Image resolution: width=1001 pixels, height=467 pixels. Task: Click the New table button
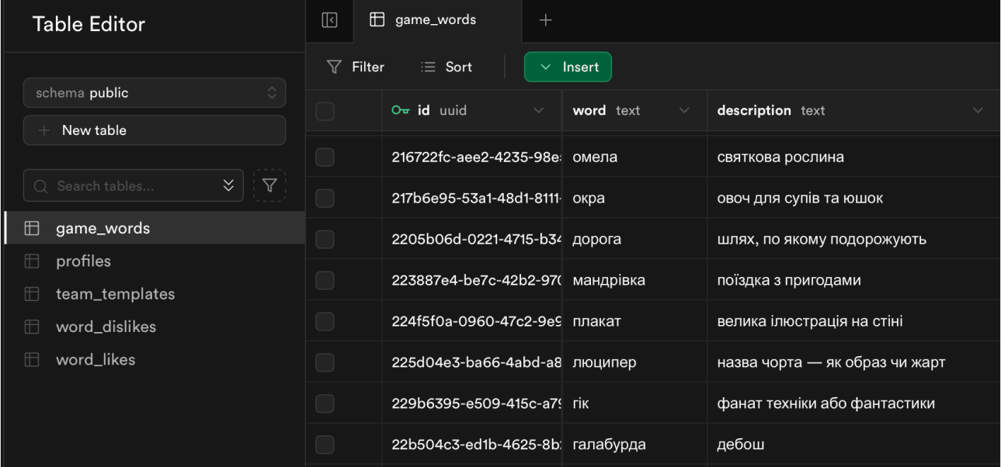155,130
